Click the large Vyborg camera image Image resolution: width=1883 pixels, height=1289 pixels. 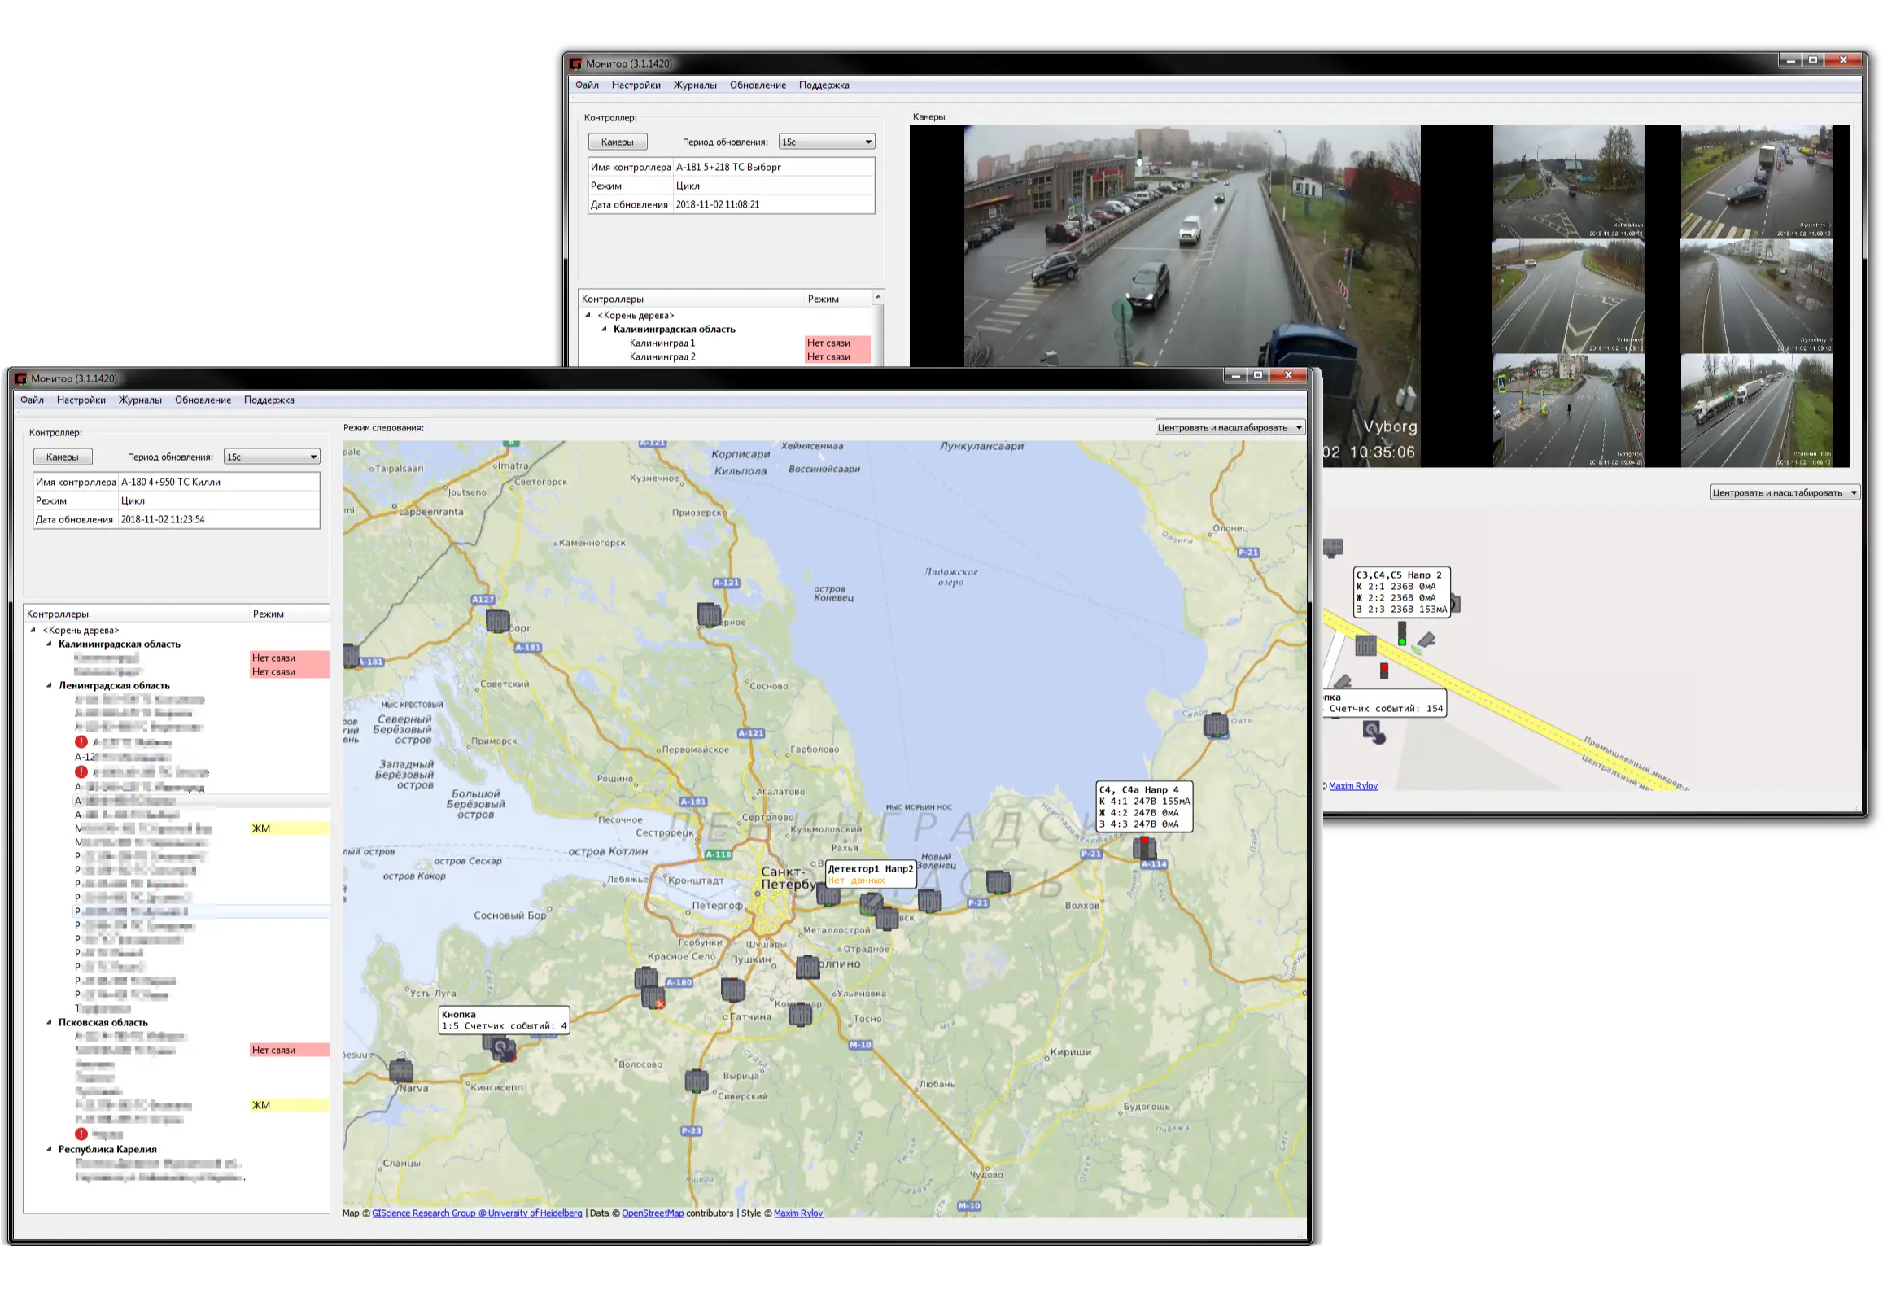pyautogui.click(x=1191, y=244)
